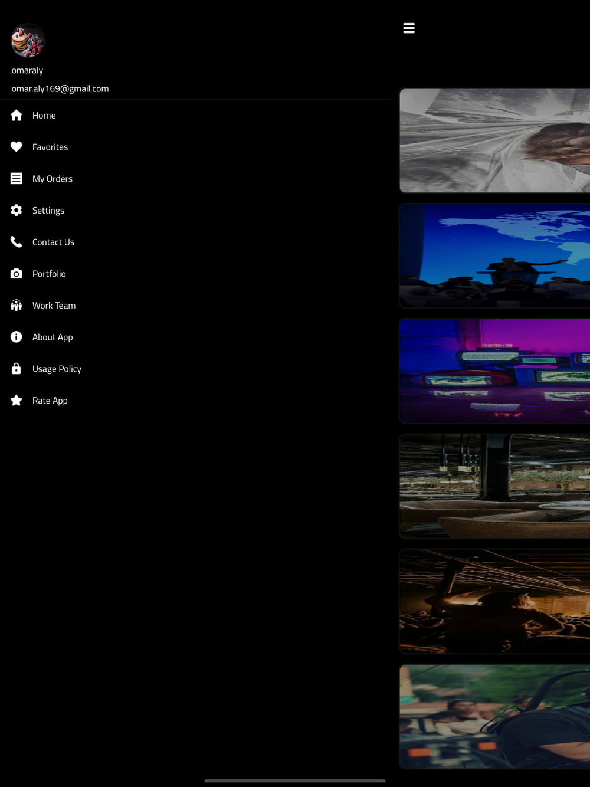This screenshot has height=787, width=590.
Task: Select the Favorites menu entry
Action: pyautogui.click(x=196, y=147)
